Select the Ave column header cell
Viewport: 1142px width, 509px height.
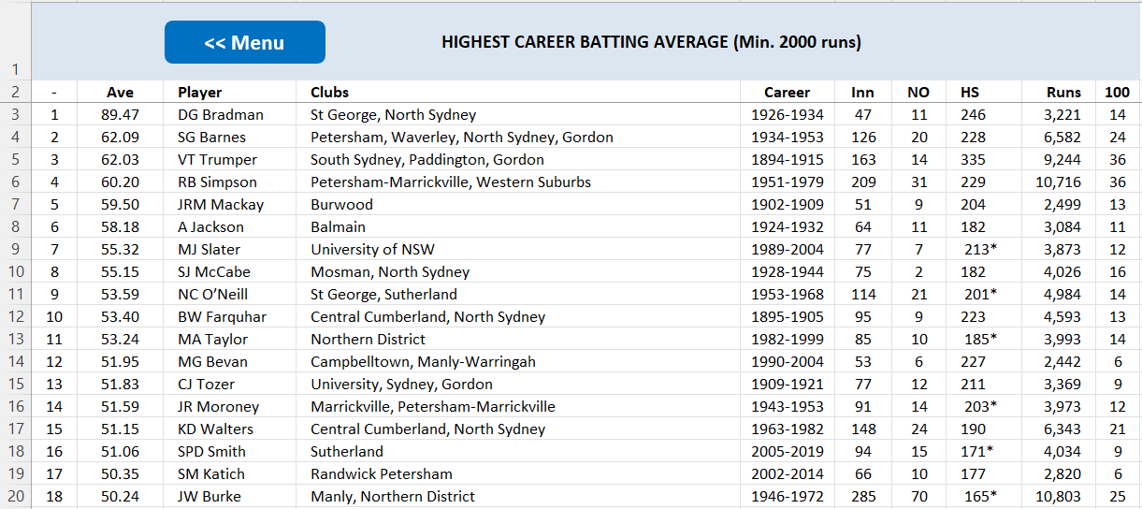120,92
